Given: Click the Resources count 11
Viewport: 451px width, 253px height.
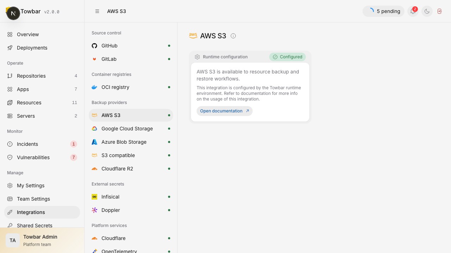Looking at the screenshot, I should coord(74,103).
